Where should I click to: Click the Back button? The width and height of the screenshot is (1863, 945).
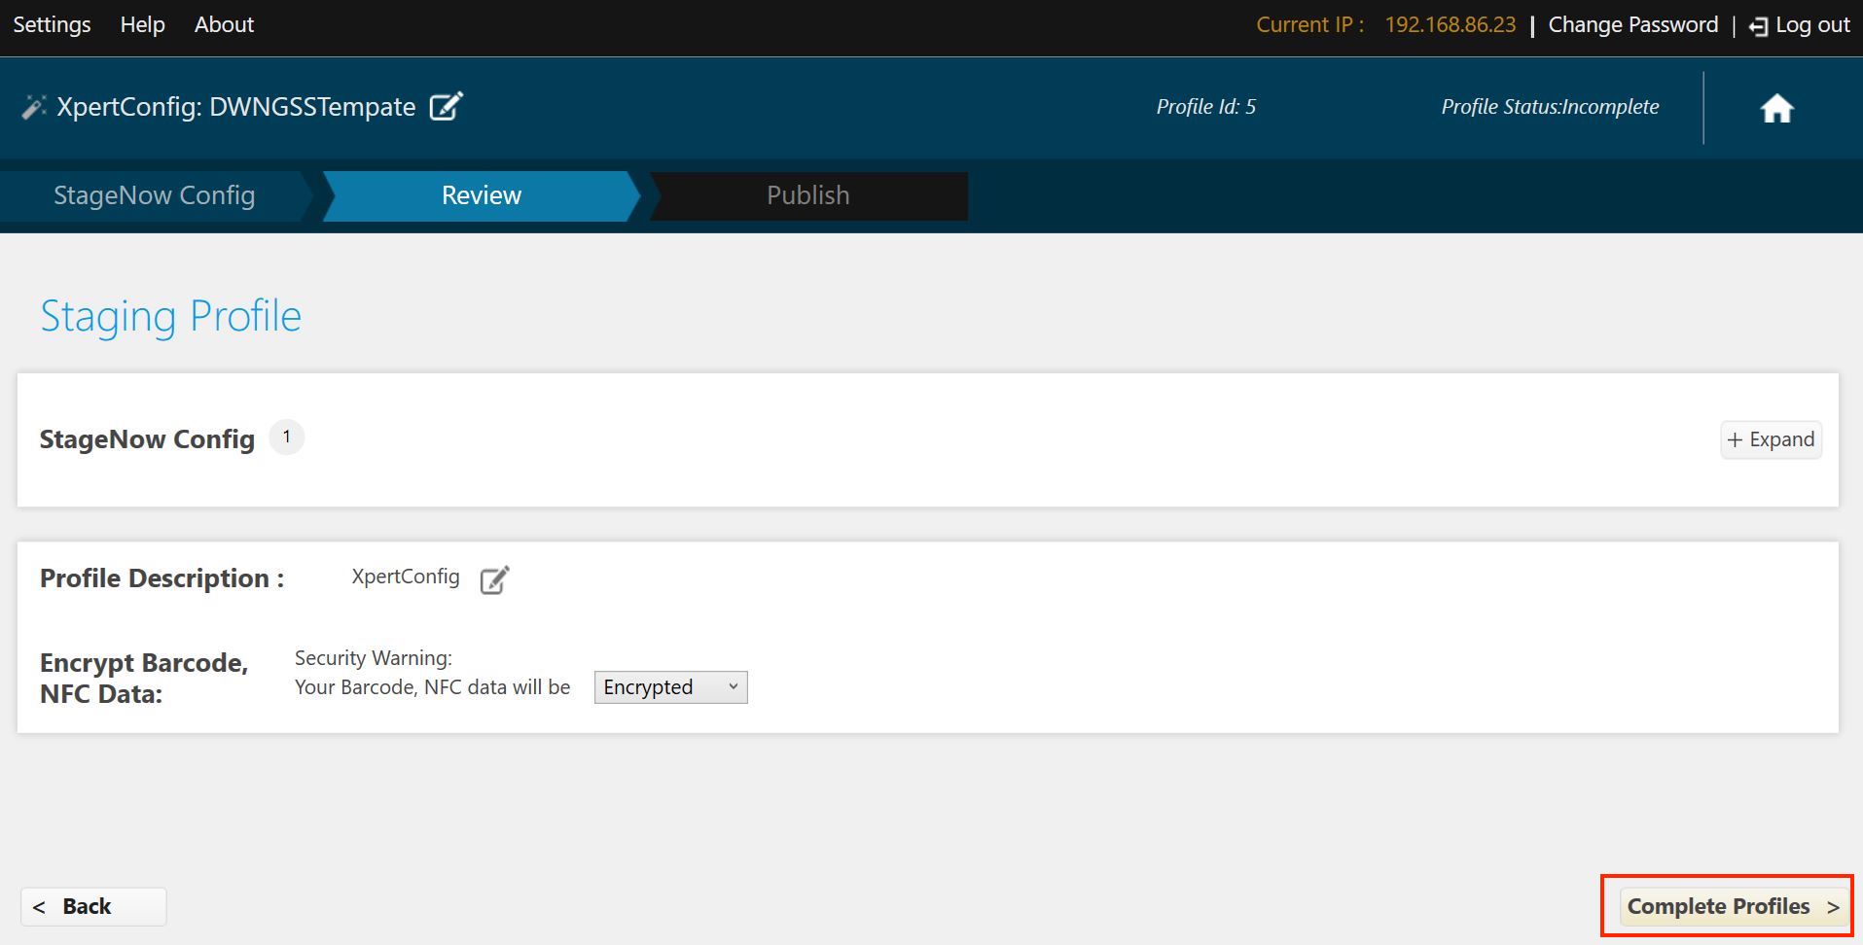click(93, 906)
